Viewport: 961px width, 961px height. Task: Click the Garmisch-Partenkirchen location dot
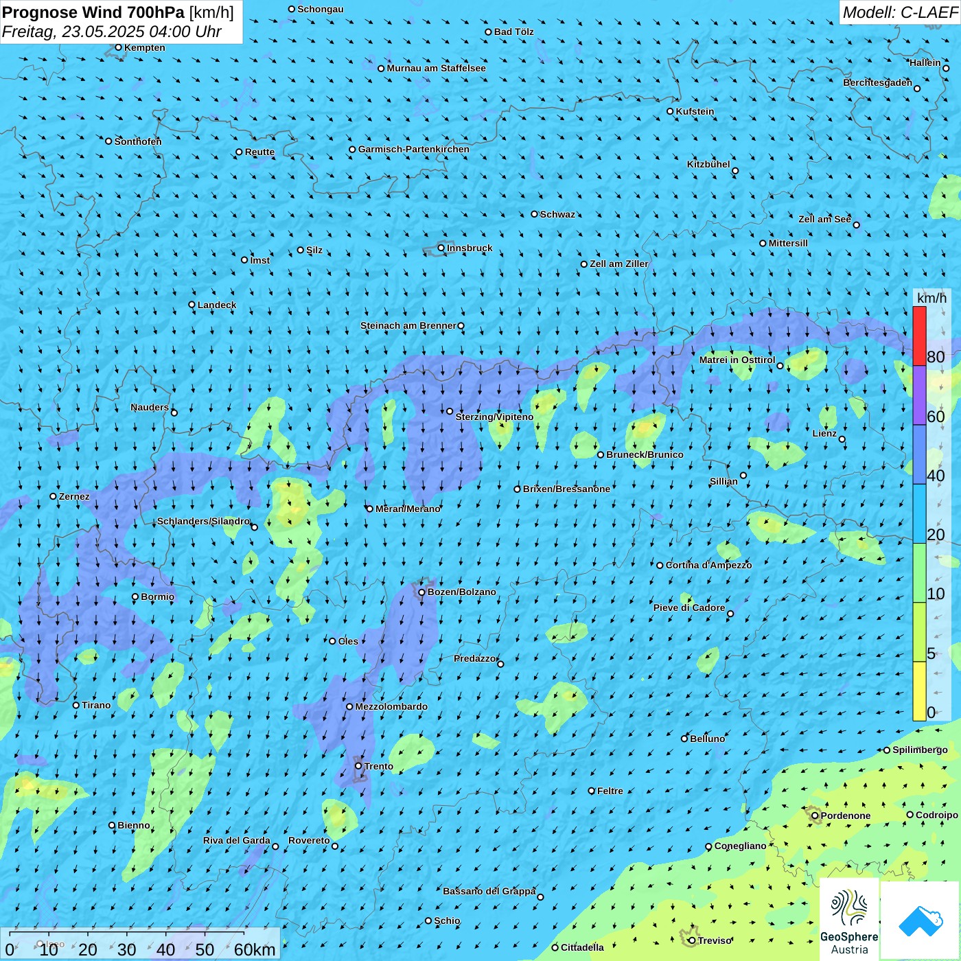coord(353,149)
